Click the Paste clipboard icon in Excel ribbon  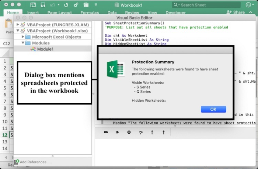(x=8, y=24)
